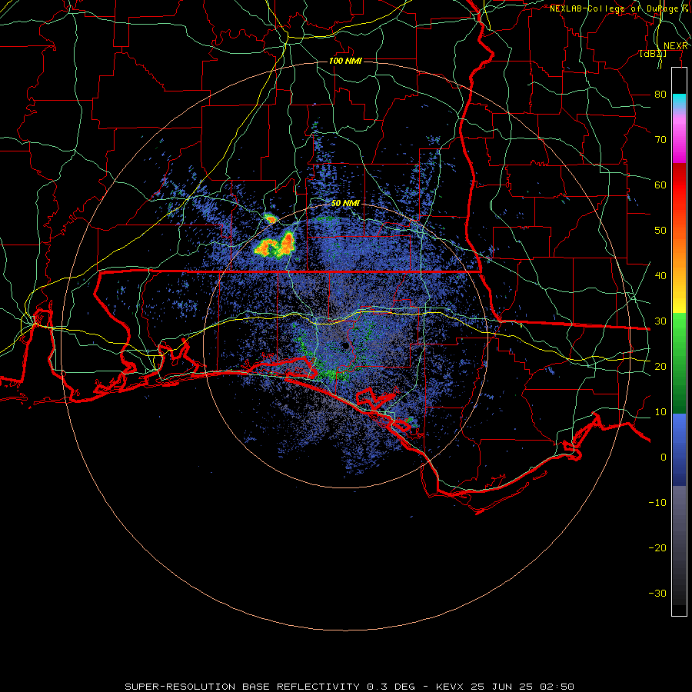The height and width of the screenshot is (692, 692).
Task: Click the radar site black dot at center
Action: tap(345, 346)
